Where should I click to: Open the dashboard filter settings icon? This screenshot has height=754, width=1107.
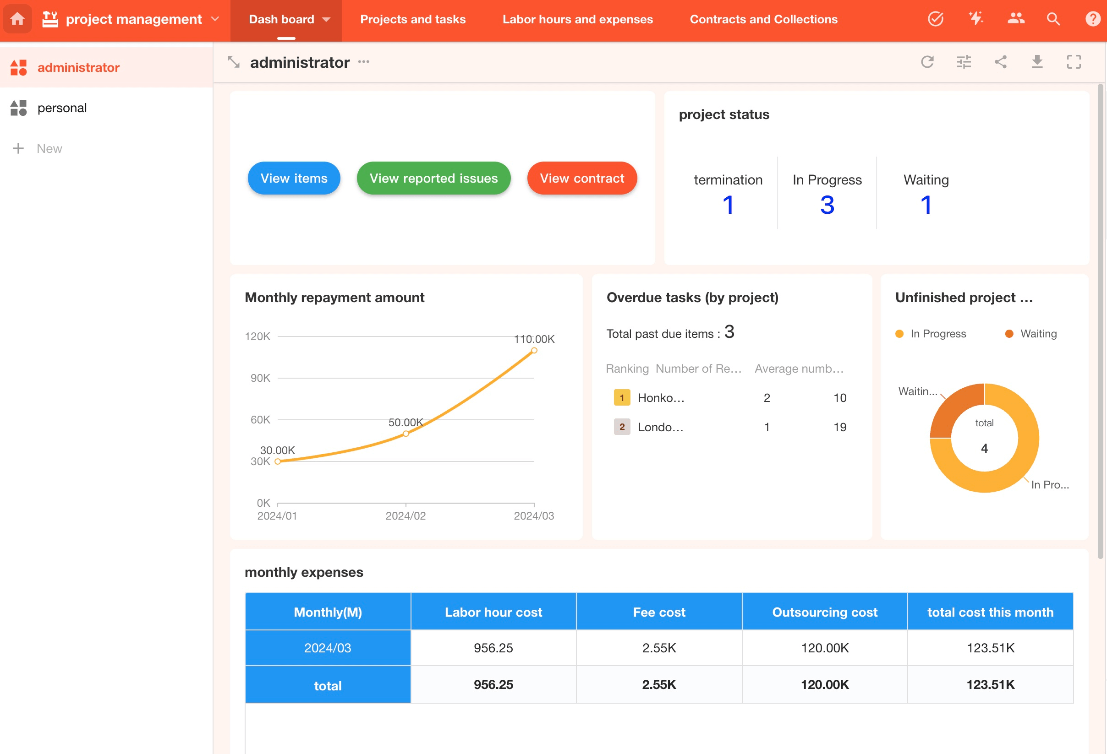[x=964, y=62]
